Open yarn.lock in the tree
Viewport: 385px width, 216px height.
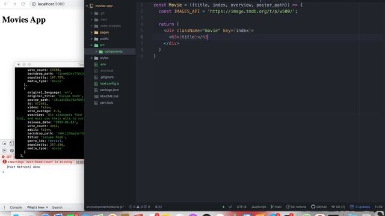click(x=106, y=103)
